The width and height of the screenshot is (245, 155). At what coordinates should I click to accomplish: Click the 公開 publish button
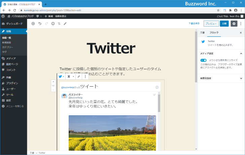tap(224, 24)
